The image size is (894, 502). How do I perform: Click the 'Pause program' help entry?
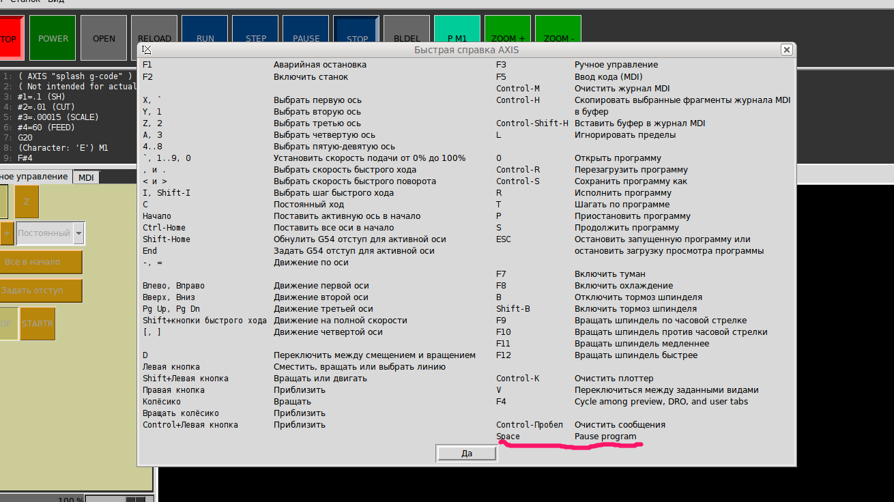click(x=605, y=437)
